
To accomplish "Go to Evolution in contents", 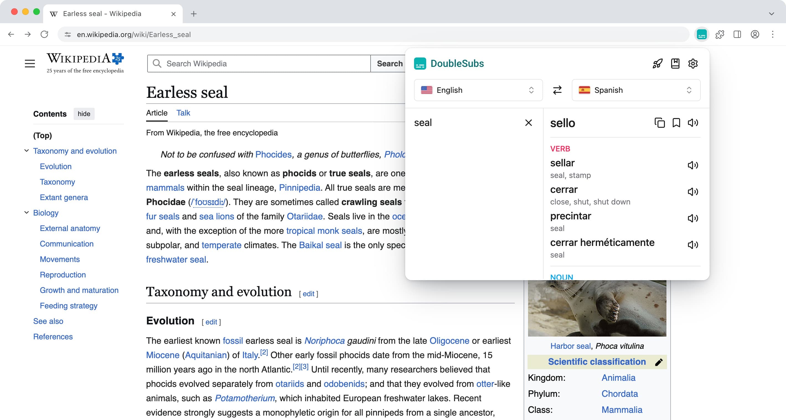I will point(56,166).
